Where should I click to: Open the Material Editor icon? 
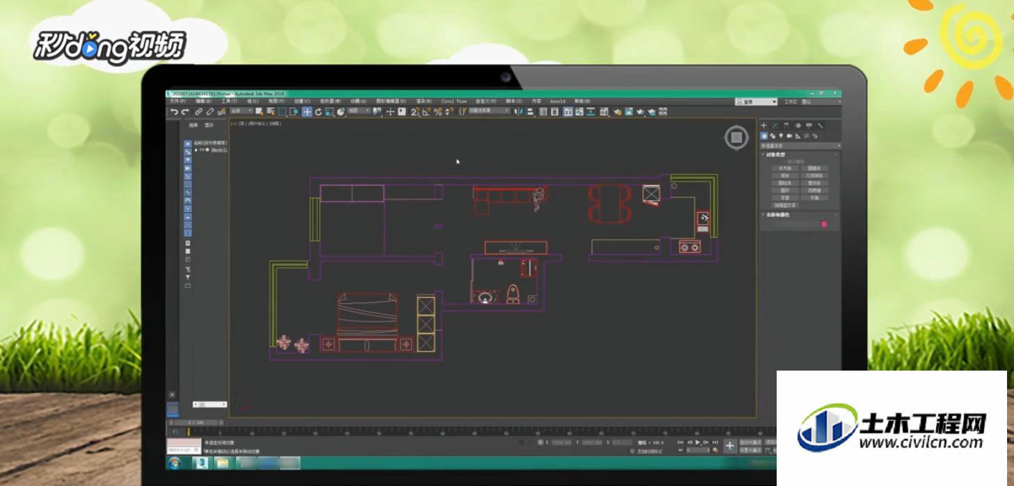[x=604, y=112]
